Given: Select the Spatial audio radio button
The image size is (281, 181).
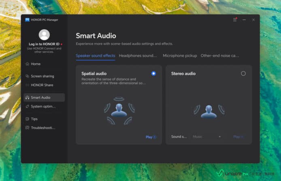Looking at the screenshot, I should pyautogui.click(x=153, y=74).
